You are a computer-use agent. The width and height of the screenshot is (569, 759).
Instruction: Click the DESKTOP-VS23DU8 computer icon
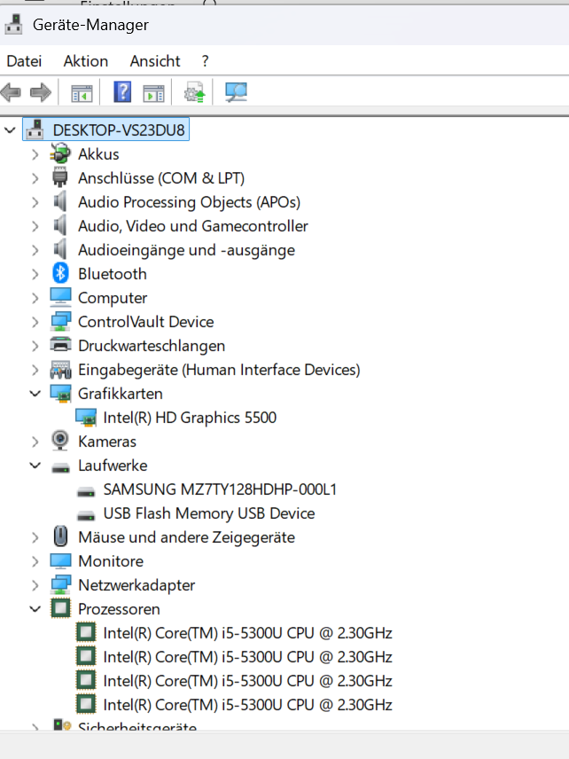click(x=35, y=129)
